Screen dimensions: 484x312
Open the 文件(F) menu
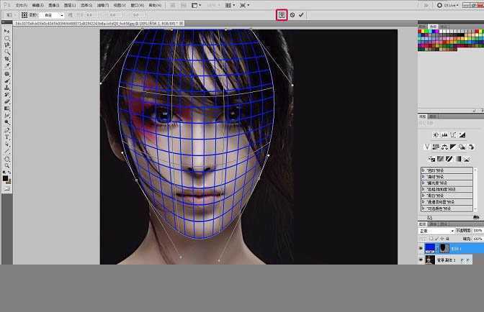[x=22, y=5]
